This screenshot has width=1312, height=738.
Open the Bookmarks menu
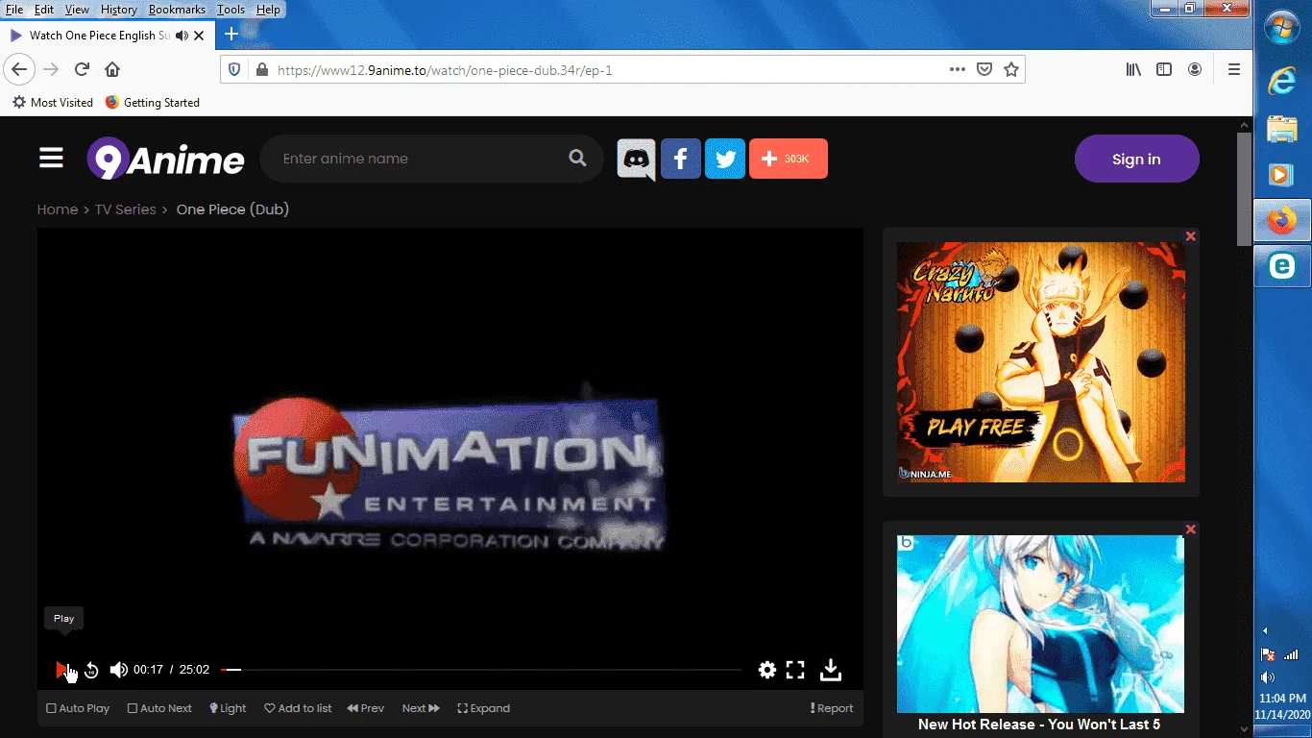(x=177, y=10)
